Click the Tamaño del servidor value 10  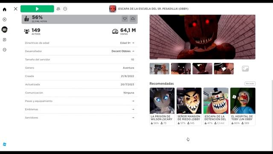pyautogui.click(x=133, y=59)
